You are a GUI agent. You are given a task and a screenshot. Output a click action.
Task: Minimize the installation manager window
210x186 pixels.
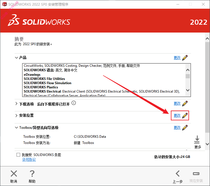tap(178, 4)
